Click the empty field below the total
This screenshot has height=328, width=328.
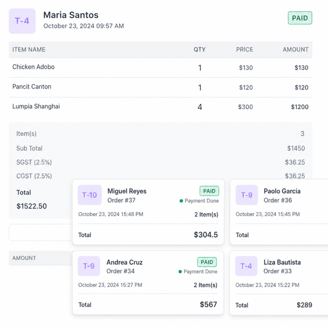(41, 232)
